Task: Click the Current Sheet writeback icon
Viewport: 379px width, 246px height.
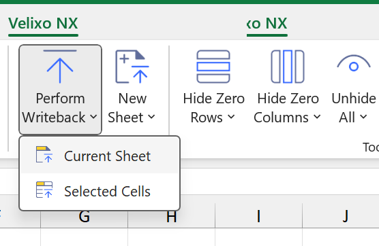Action: click(44, 154)
